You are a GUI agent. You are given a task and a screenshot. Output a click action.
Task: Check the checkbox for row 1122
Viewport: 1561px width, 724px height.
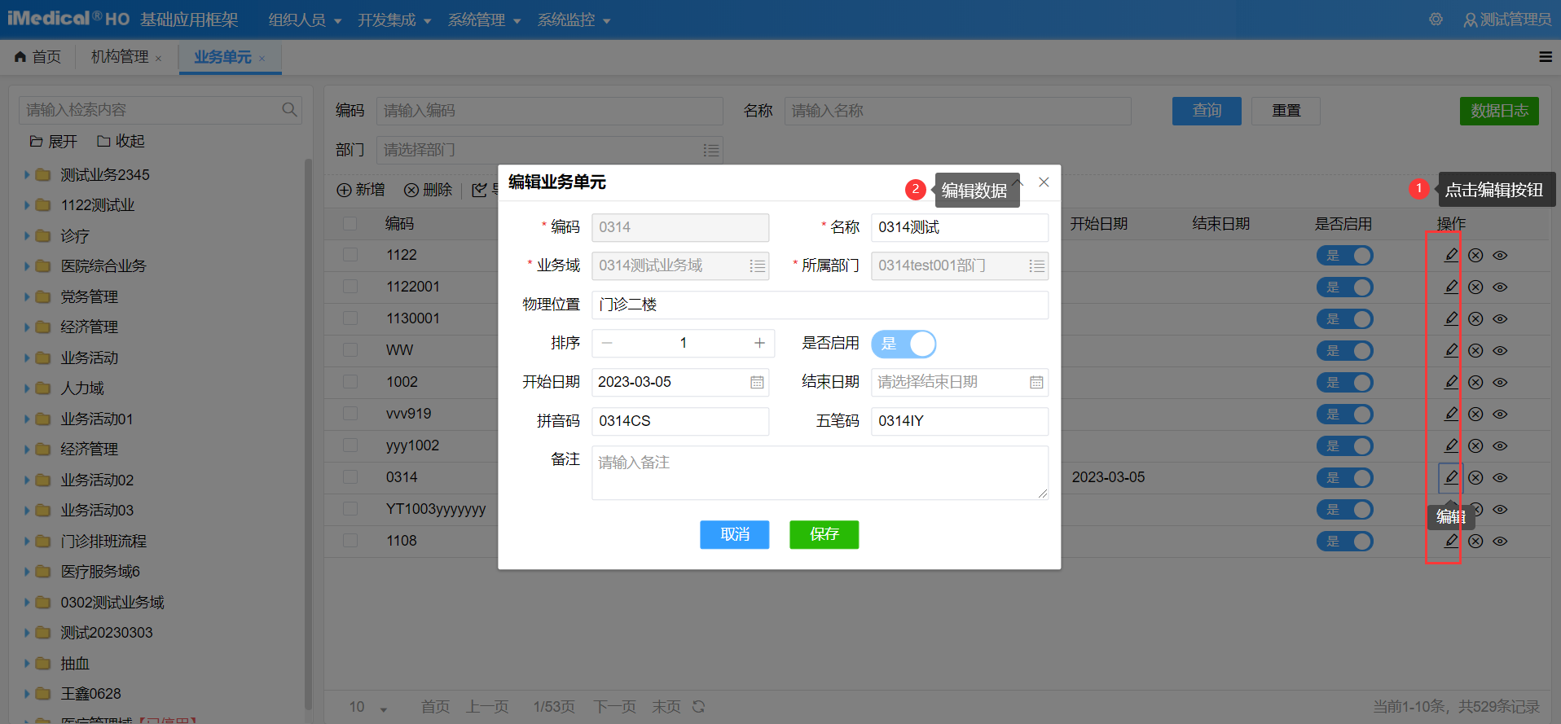click(x=350, y=255)
